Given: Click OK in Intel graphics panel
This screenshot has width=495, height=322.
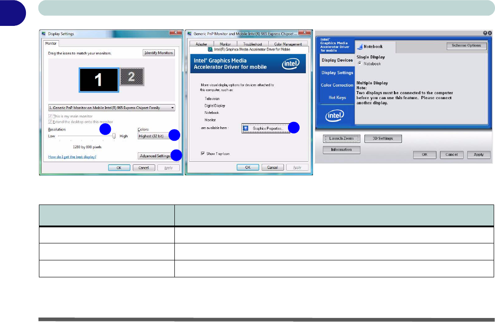Looking at the screenshot, I should tap(425, 155).
